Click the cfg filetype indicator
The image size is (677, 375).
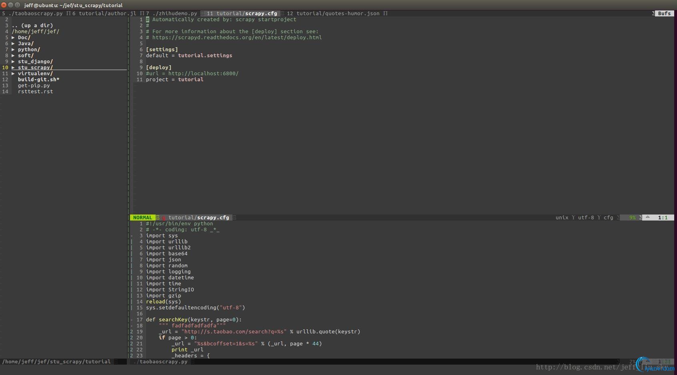[x=608, y=218]
